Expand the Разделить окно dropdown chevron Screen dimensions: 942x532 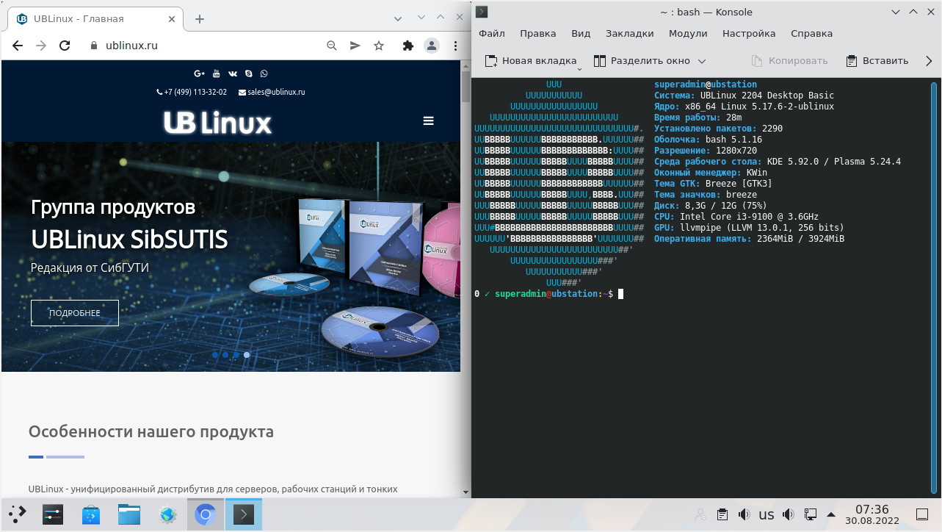(702, 62)
